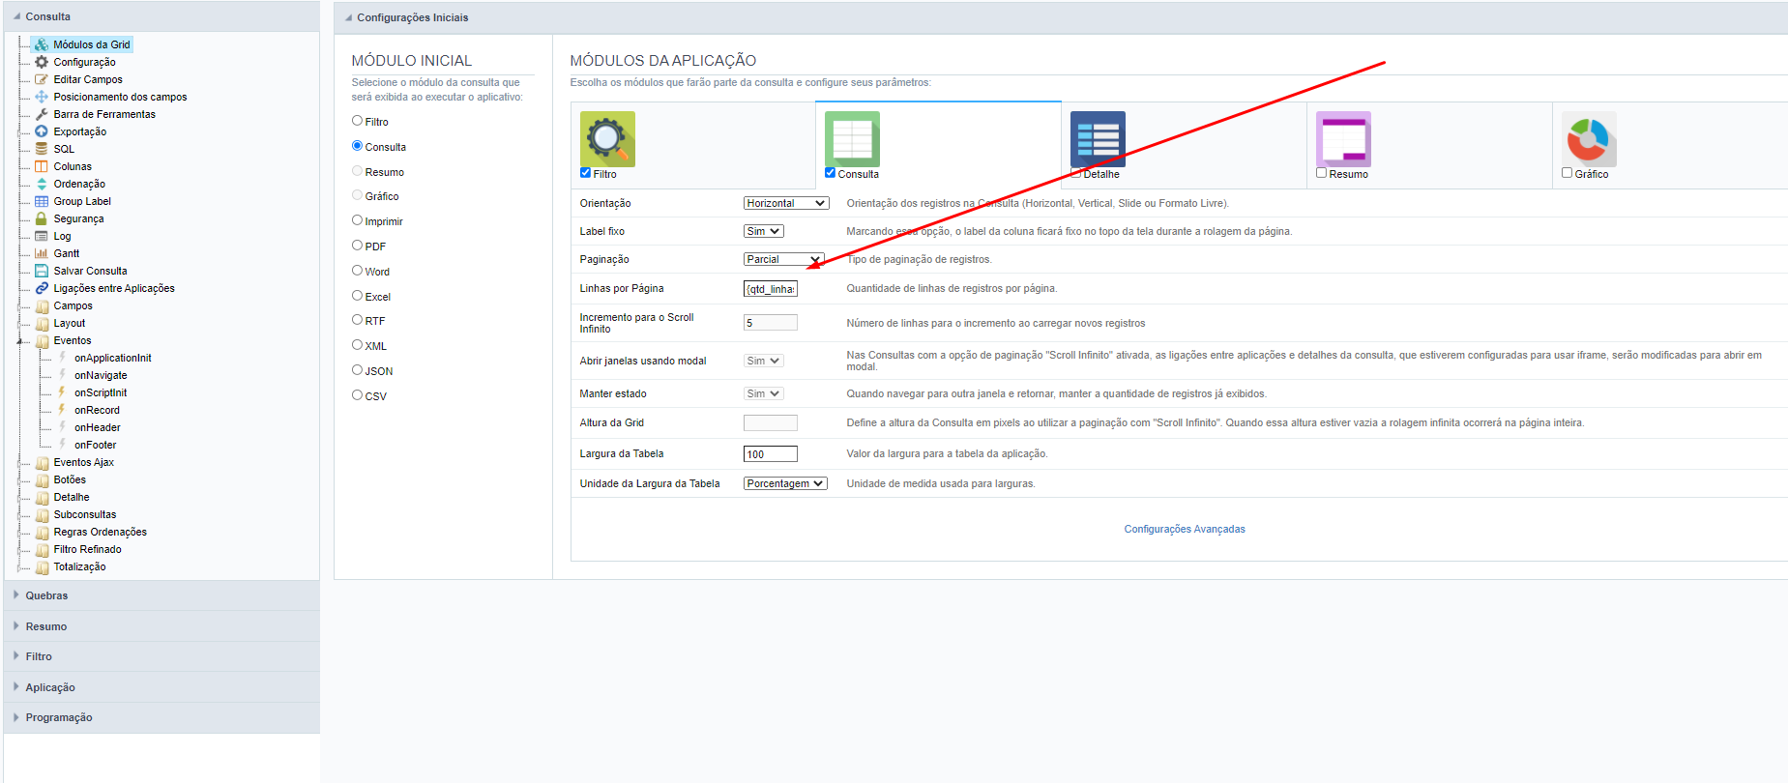Select PDF as initial module
The width and height of the screenshot is (1788, 783).
point(358,246)
